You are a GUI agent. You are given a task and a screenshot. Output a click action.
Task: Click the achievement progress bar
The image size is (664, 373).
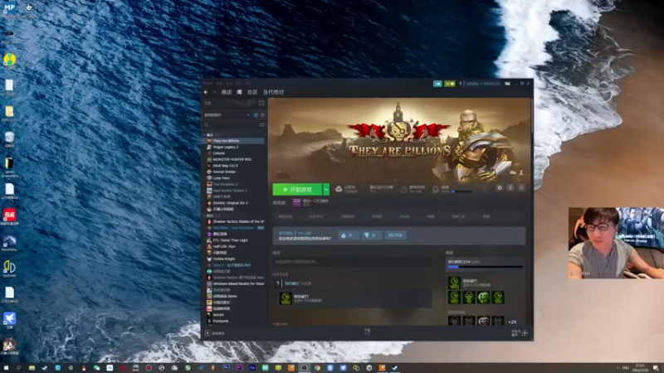486,267
